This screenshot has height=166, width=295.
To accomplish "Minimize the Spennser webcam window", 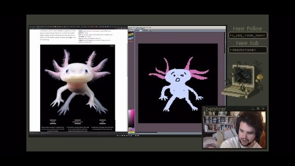I will pyautogui.click(x=253, y=109).
